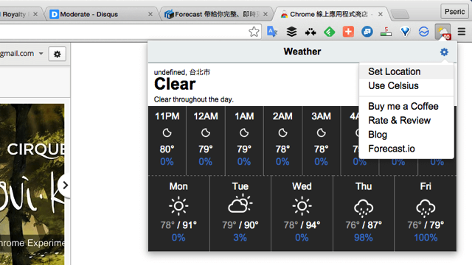Image resolution: width=472 pixels, height=265 pixels.
Task: Click the rain cloud icon under Fri
Action: pos(426,208)
